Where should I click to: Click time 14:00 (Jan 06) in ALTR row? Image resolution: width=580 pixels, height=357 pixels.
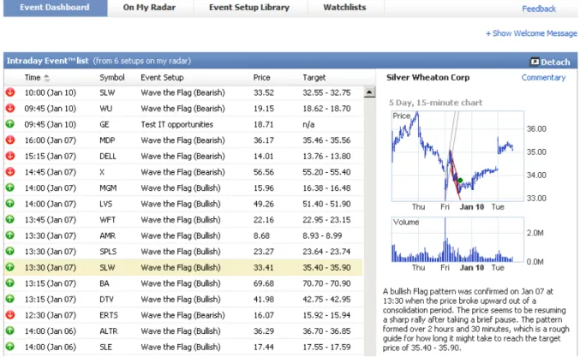coord(50,330)
